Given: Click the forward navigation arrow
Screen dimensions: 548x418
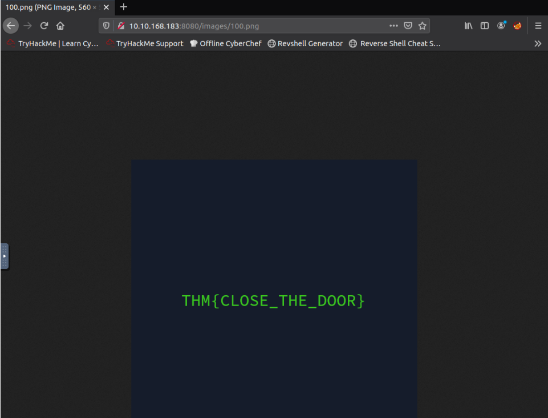Looking at the screenshot, I should point(27,26).
